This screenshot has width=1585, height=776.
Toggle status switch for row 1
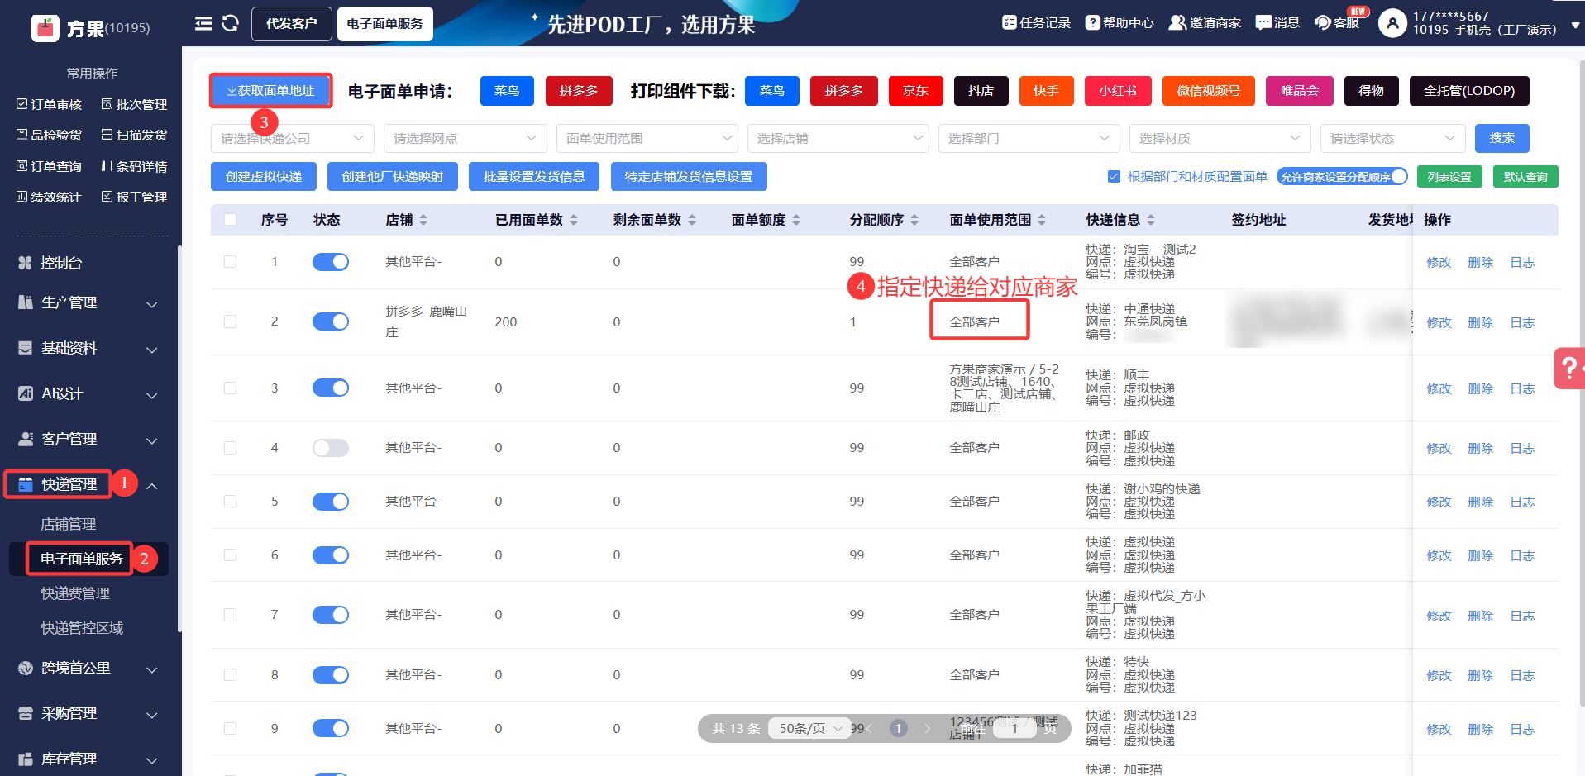coord(331,262)
